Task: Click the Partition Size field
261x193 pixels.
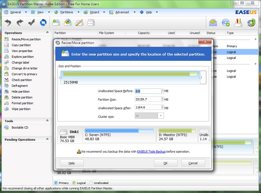Action: pyautogui.click(x=148, y=99)
